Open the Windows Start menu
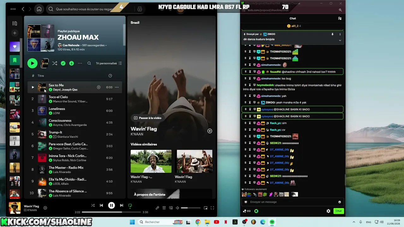Viewport: 404px width, 227px height. click(132, 222)
